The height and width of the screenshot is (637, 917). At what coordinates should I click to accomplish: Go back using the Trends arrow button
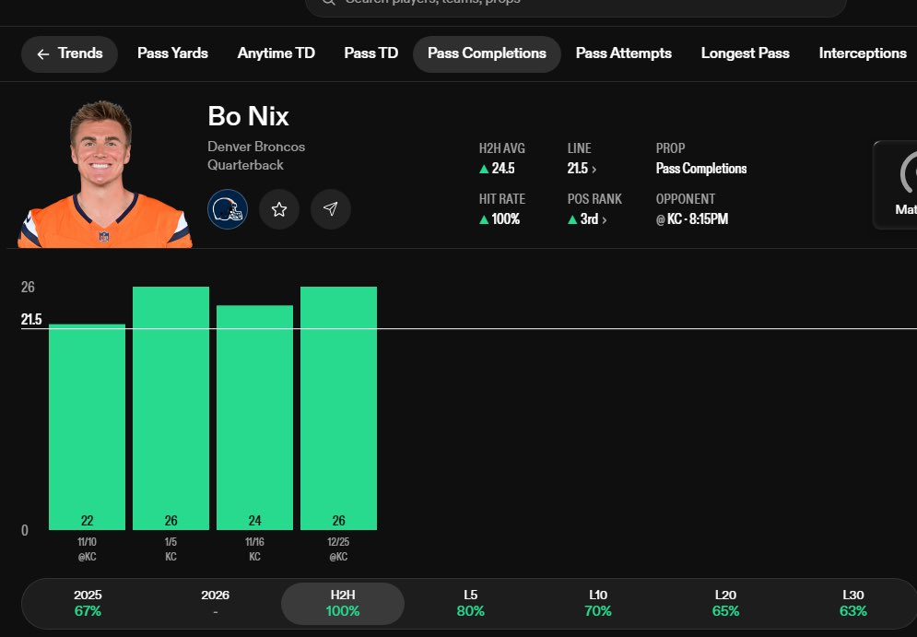point(70,53)
